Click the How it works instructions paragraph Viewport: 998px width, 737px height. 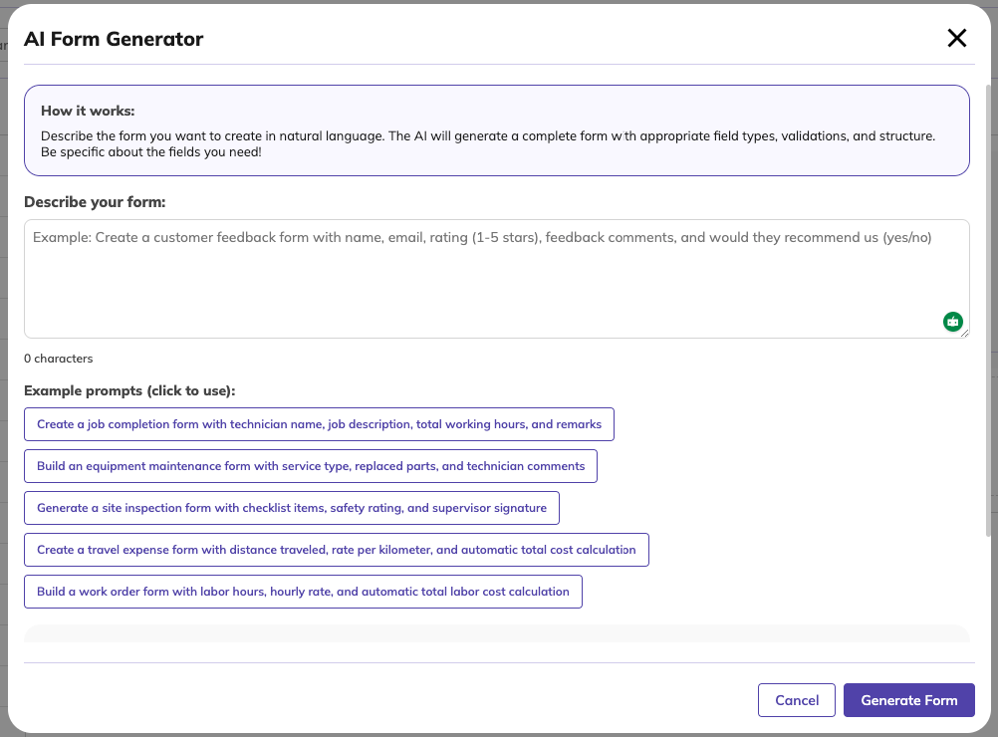pyautogui.click(x=488, y=144)
